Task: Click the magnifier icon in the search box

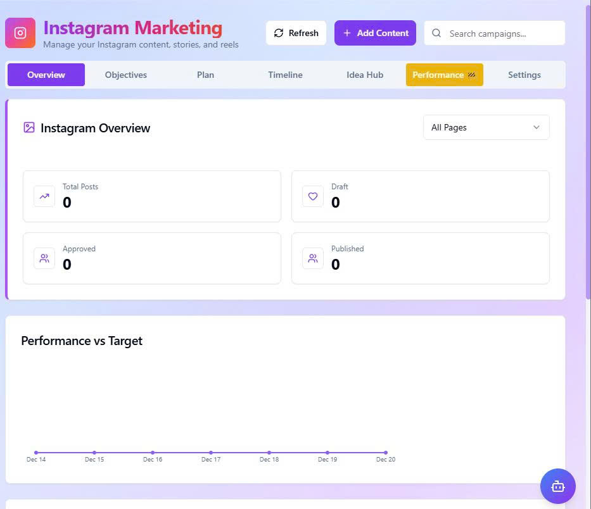Action: click(x=436, y=34)
